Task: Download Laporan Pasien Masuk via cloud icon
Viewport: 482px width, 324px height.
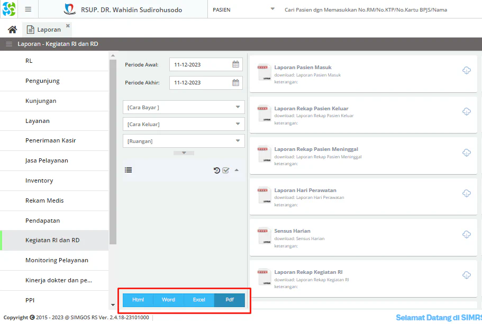Action: pos(466,70)
